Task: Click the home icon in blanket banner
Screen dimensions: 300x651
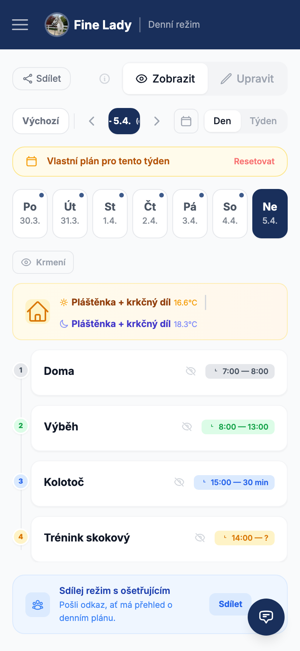Action: coord(37,311)
